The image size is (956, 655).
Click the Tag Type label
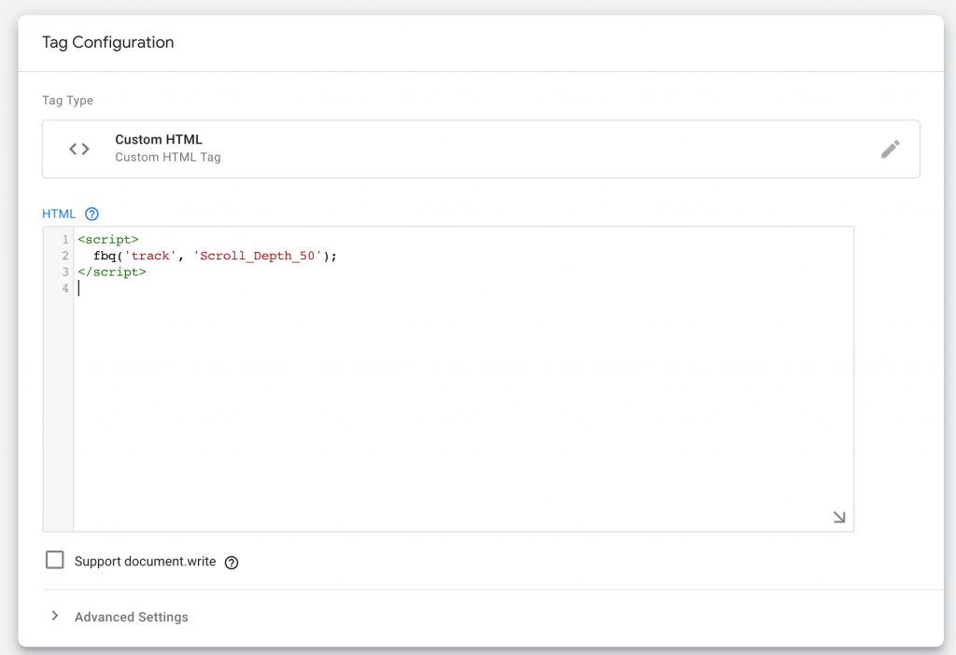[67, 101]
